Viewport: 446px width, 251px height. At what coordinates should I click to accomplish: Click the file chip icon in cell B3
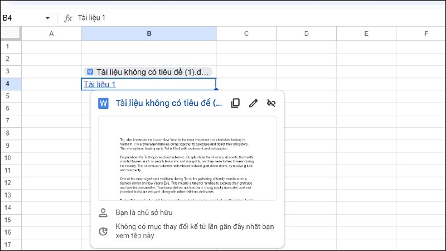tap(90, 72)
